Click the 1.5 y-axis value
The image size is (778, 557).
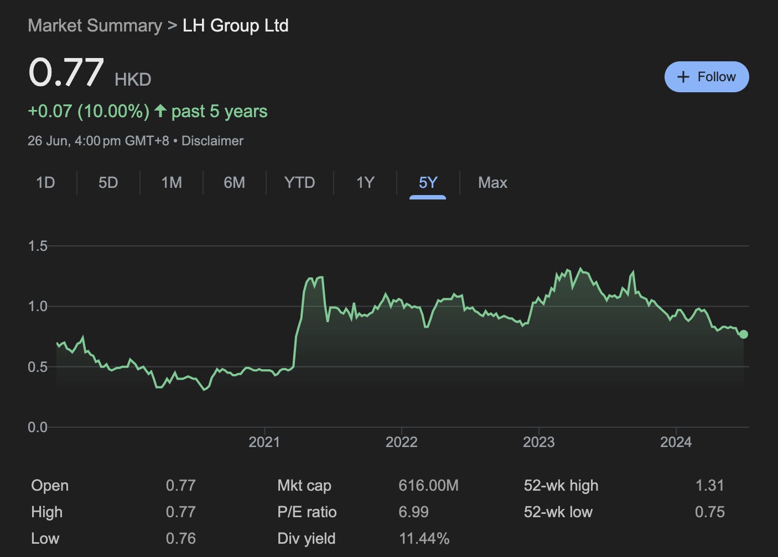38,246
